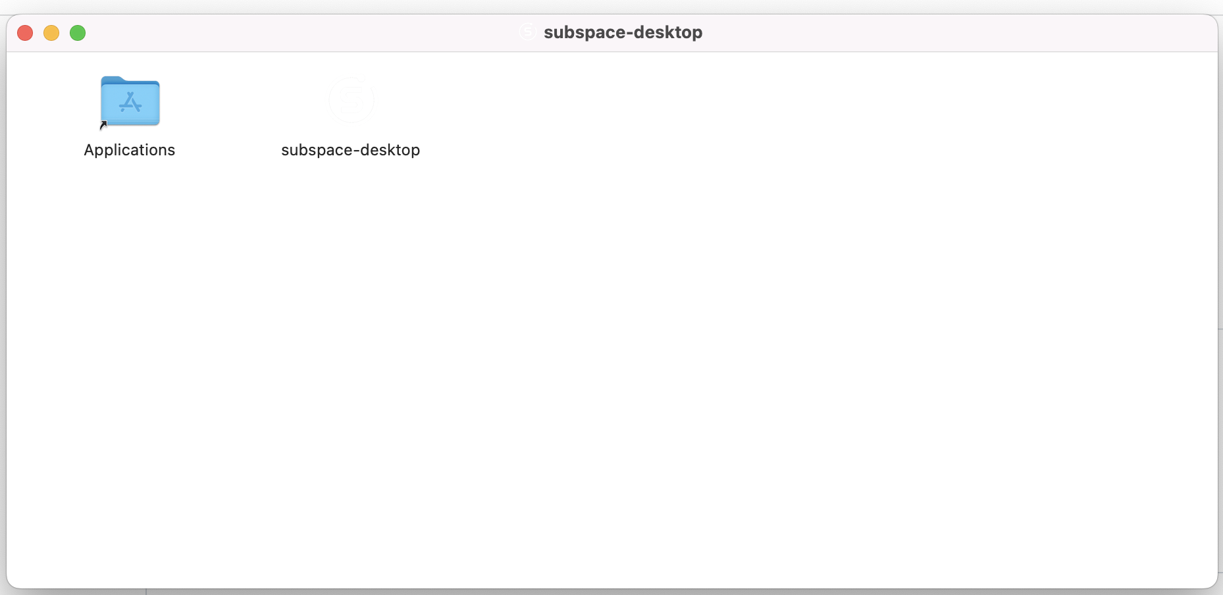The height and width of the screenshot is (595, 1223).
Task: Click the window title 'subspace-desktop'
Action: pyautogui.click(x=622, y=32)
